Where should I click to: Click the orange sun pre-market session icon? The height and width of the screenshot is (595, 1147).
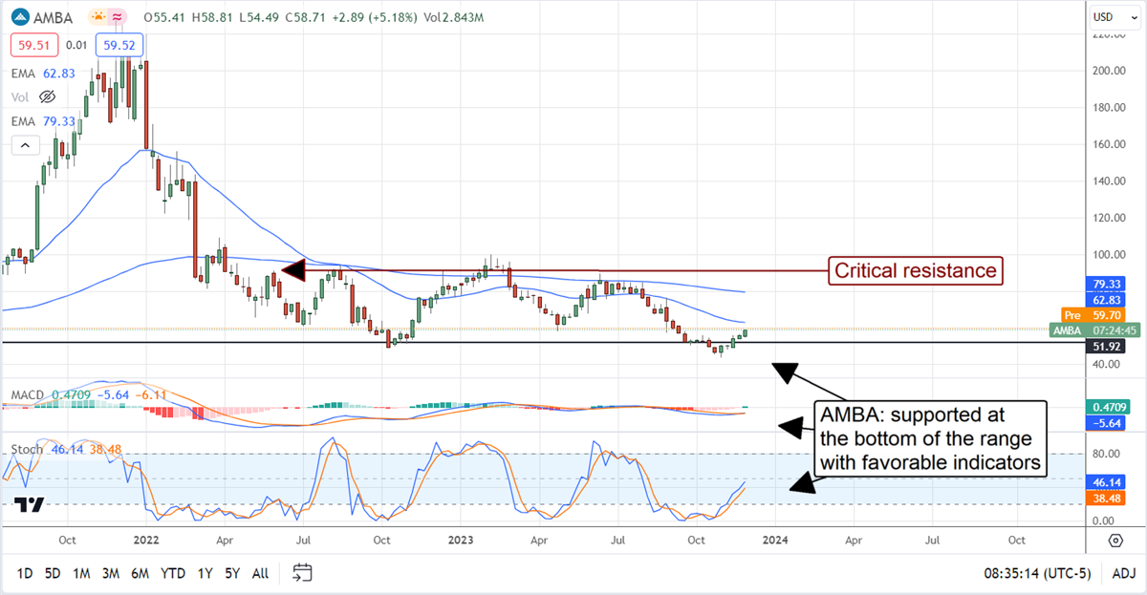pyautogui.click(x=98, y=17)
